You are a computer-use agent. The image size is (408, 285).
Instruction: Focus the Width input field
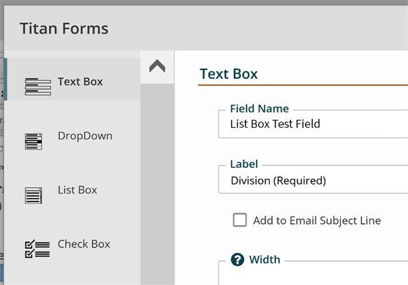click(313, 274)
